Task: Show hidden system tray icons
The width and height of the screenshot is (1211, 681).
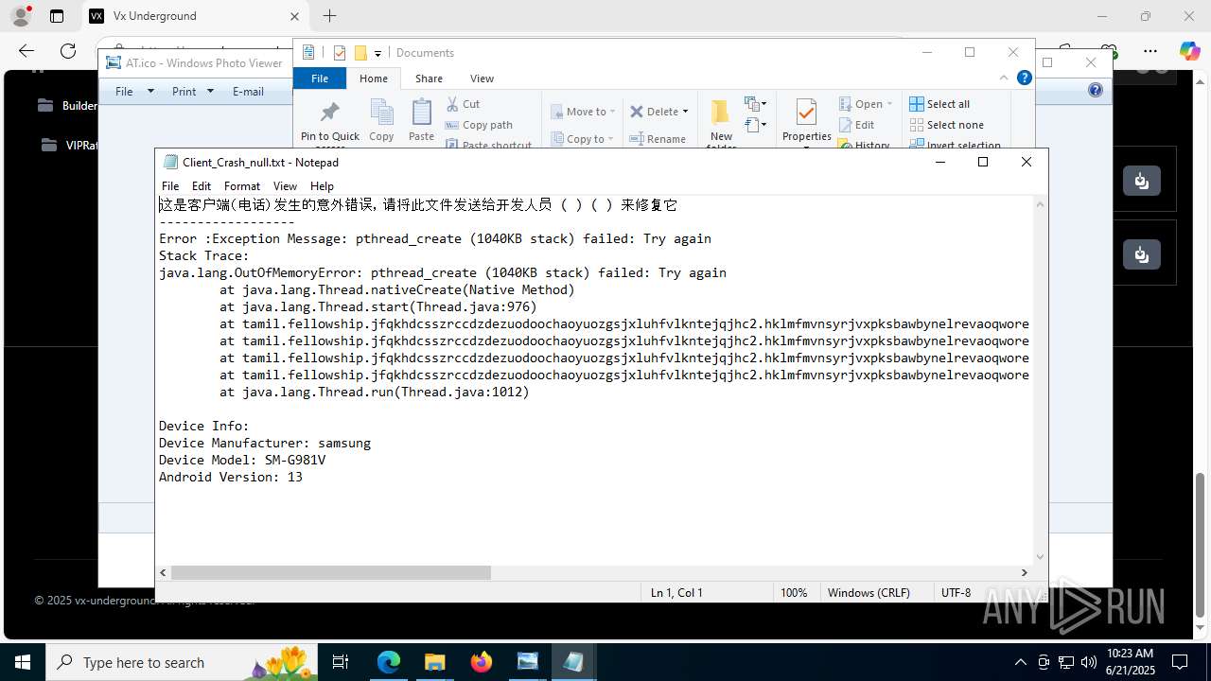Action: tap(1020, 662)
